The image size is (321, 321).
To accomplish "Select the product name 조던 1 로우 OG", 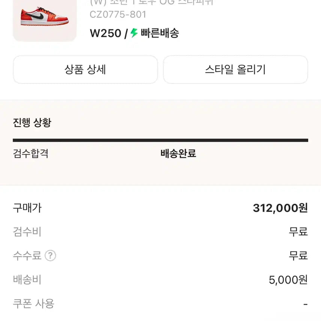I will coord(150,3).
